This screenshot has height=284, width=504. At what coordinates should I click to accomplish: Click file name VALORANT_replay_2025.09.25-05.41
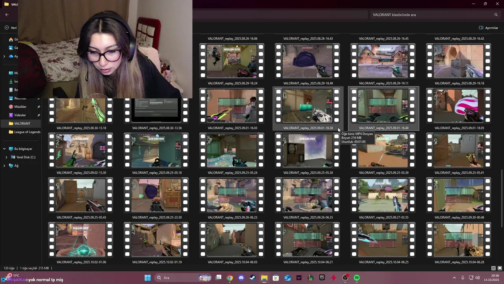pos(459,173)
